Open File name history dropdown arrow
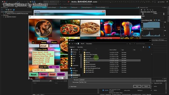Image resolution: width=169 pixels, height=95 pixels. coord(150,80)
